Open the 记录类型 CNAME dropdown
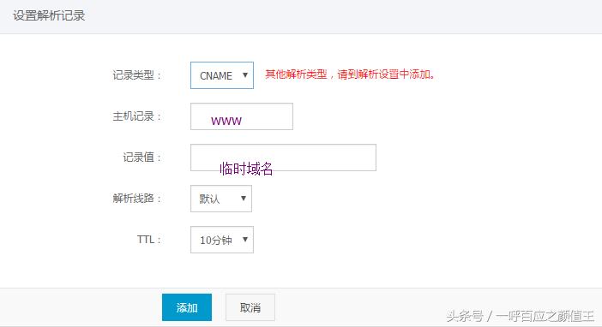Image resolution: width=602 pixels, height=327 pixels. (x=222, y=75)
